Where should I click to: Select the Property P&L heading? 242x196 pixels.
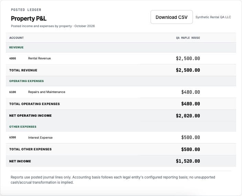click(29, 19)
